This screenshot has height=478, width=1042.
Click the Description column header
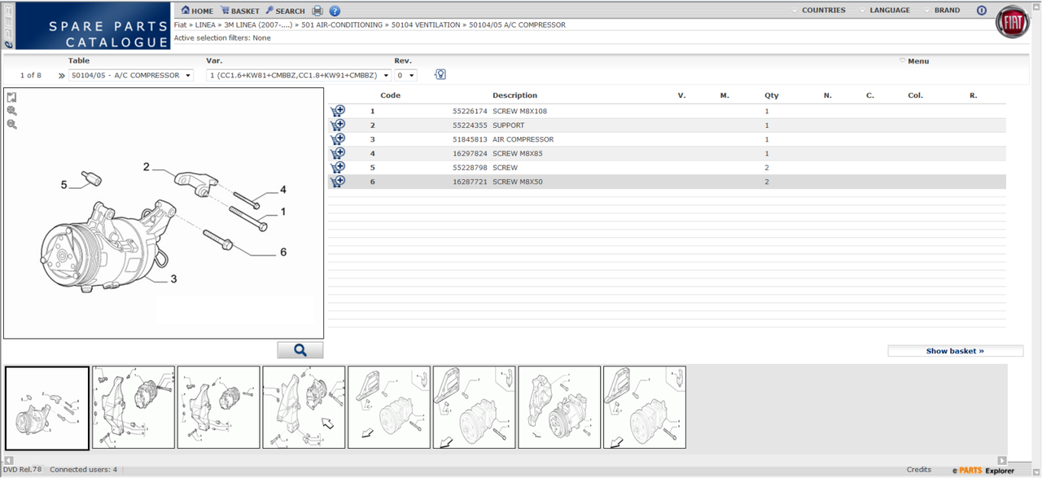point(514,95)
